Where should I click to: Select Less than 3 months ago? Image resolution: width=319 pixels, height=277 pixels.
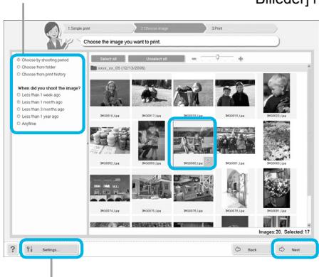pyautogui.click(x=41, y=109)
